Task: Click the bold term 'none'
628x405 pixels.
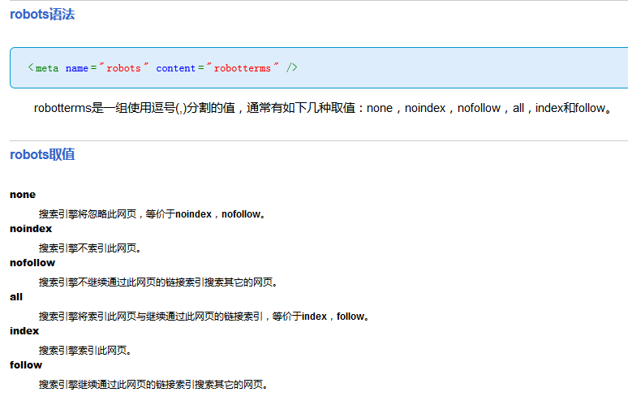Action: (x=23, y=195)
